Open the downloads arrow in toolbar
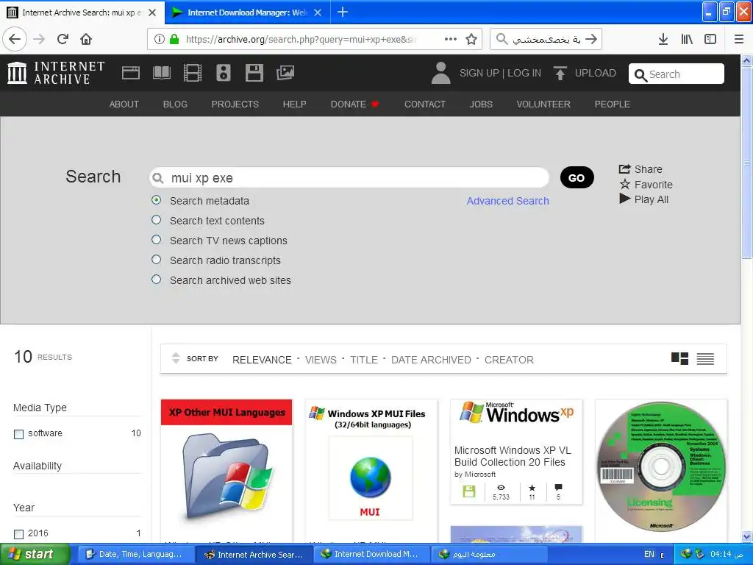The image size is (753, 565). tap(663, 39)
